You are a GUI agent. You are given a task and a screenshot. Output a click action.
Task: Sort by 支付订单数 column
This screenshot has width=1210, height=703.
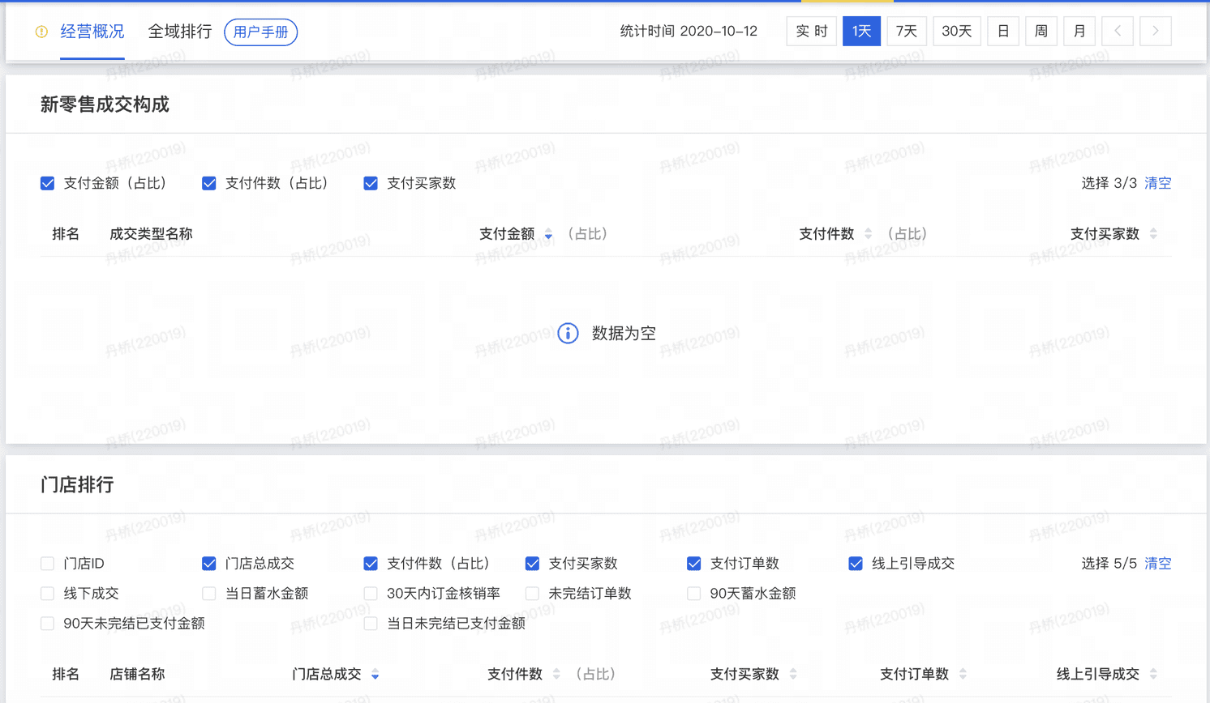point(963,674)
